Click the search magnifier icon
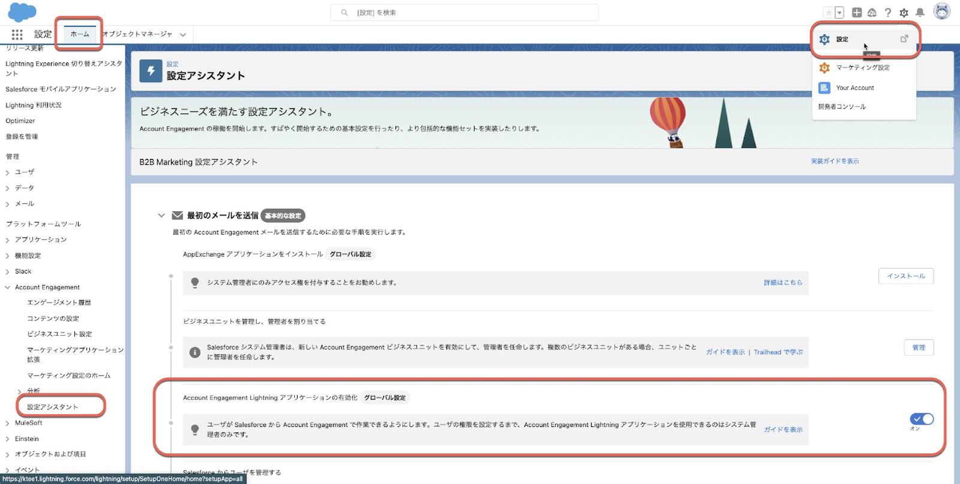Viewport: 960px width, 484px height. [344, 13]
